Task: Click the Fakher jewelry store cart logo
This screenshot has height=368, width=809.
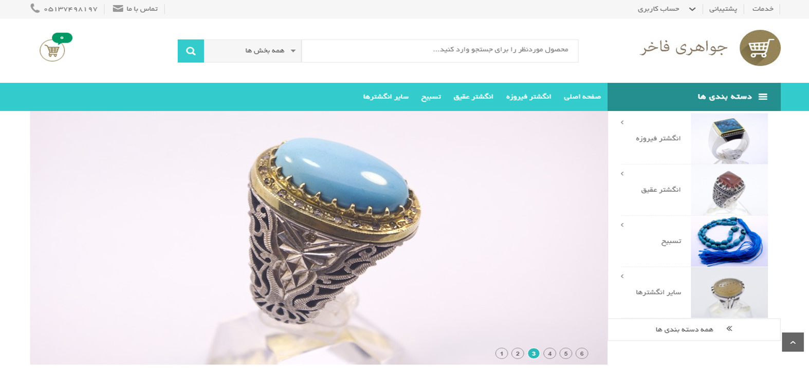Action: (x=760, y=48)
